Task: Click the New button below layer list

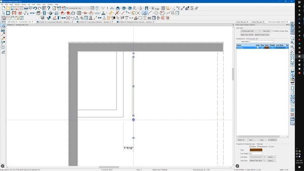Action: coord(251,140)
